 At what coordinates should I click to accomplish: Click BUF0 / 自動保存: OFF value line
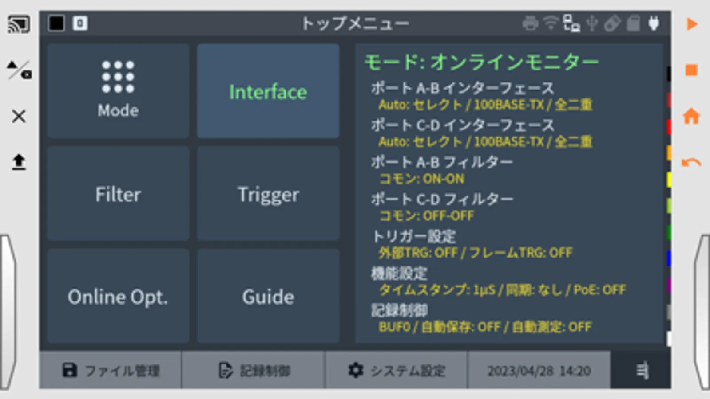[485, 327]
